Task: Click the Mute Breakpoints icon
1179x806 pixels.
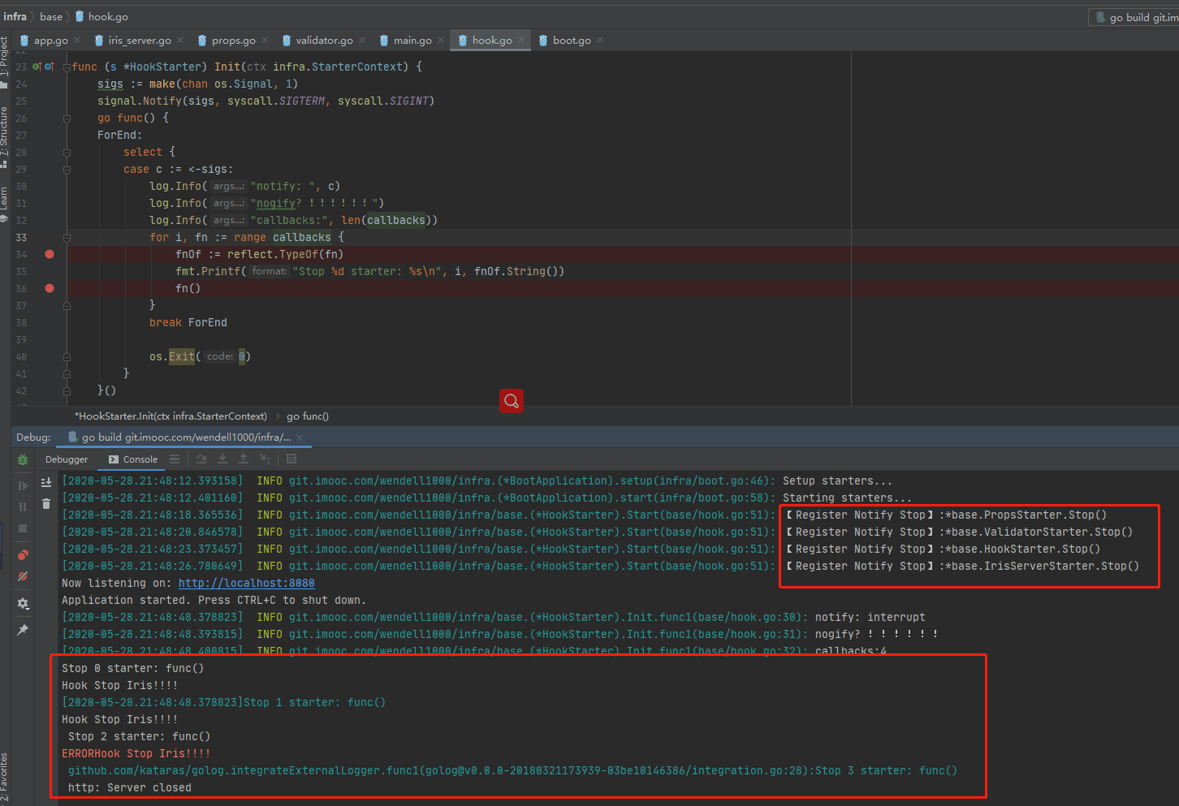Action: coord(23,576)
